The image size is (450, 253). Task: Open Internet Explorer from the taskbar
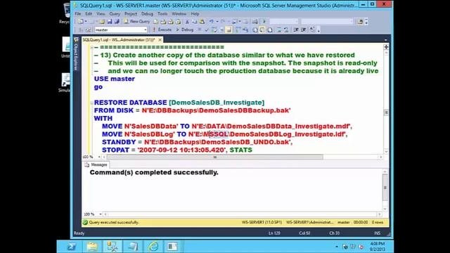[153, 247]
